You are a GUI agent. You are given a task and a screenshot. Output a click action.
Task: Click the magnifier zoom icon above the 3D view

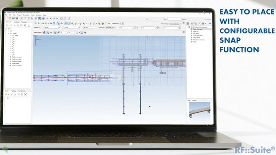(x=36, y=23)
